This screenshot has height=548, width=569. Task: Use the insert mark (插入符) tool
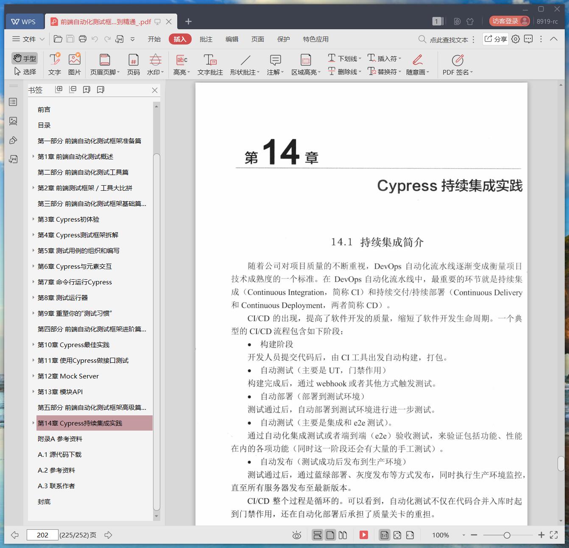tap(384, 58)
